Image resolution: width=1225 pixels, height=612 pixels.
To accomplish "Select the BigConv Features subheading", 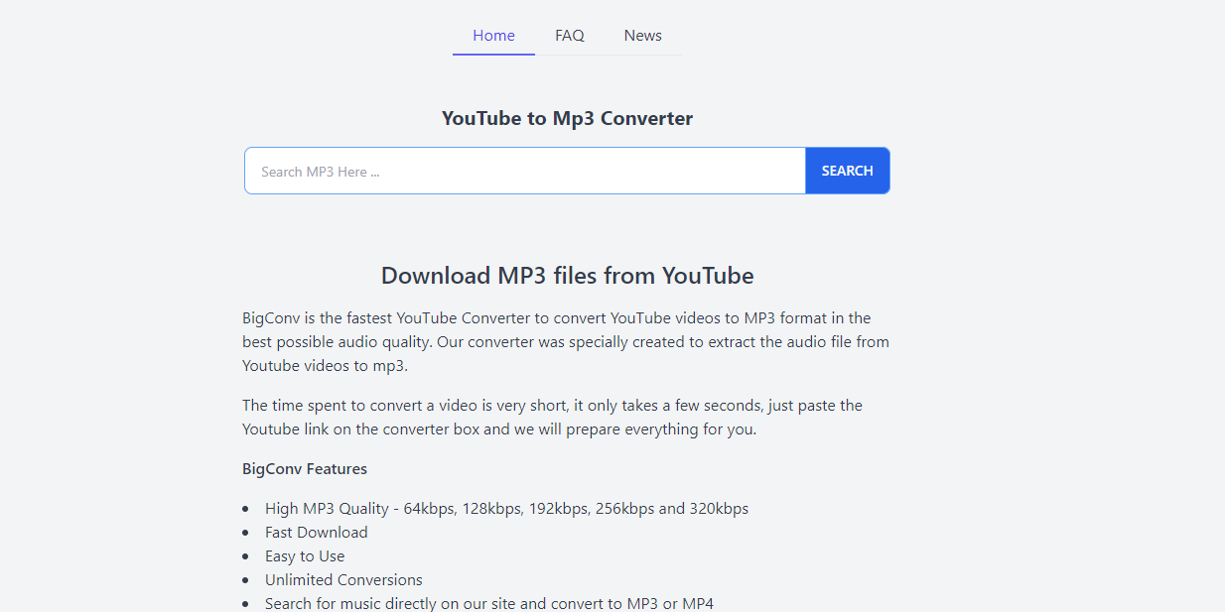I will pos(305,469).
